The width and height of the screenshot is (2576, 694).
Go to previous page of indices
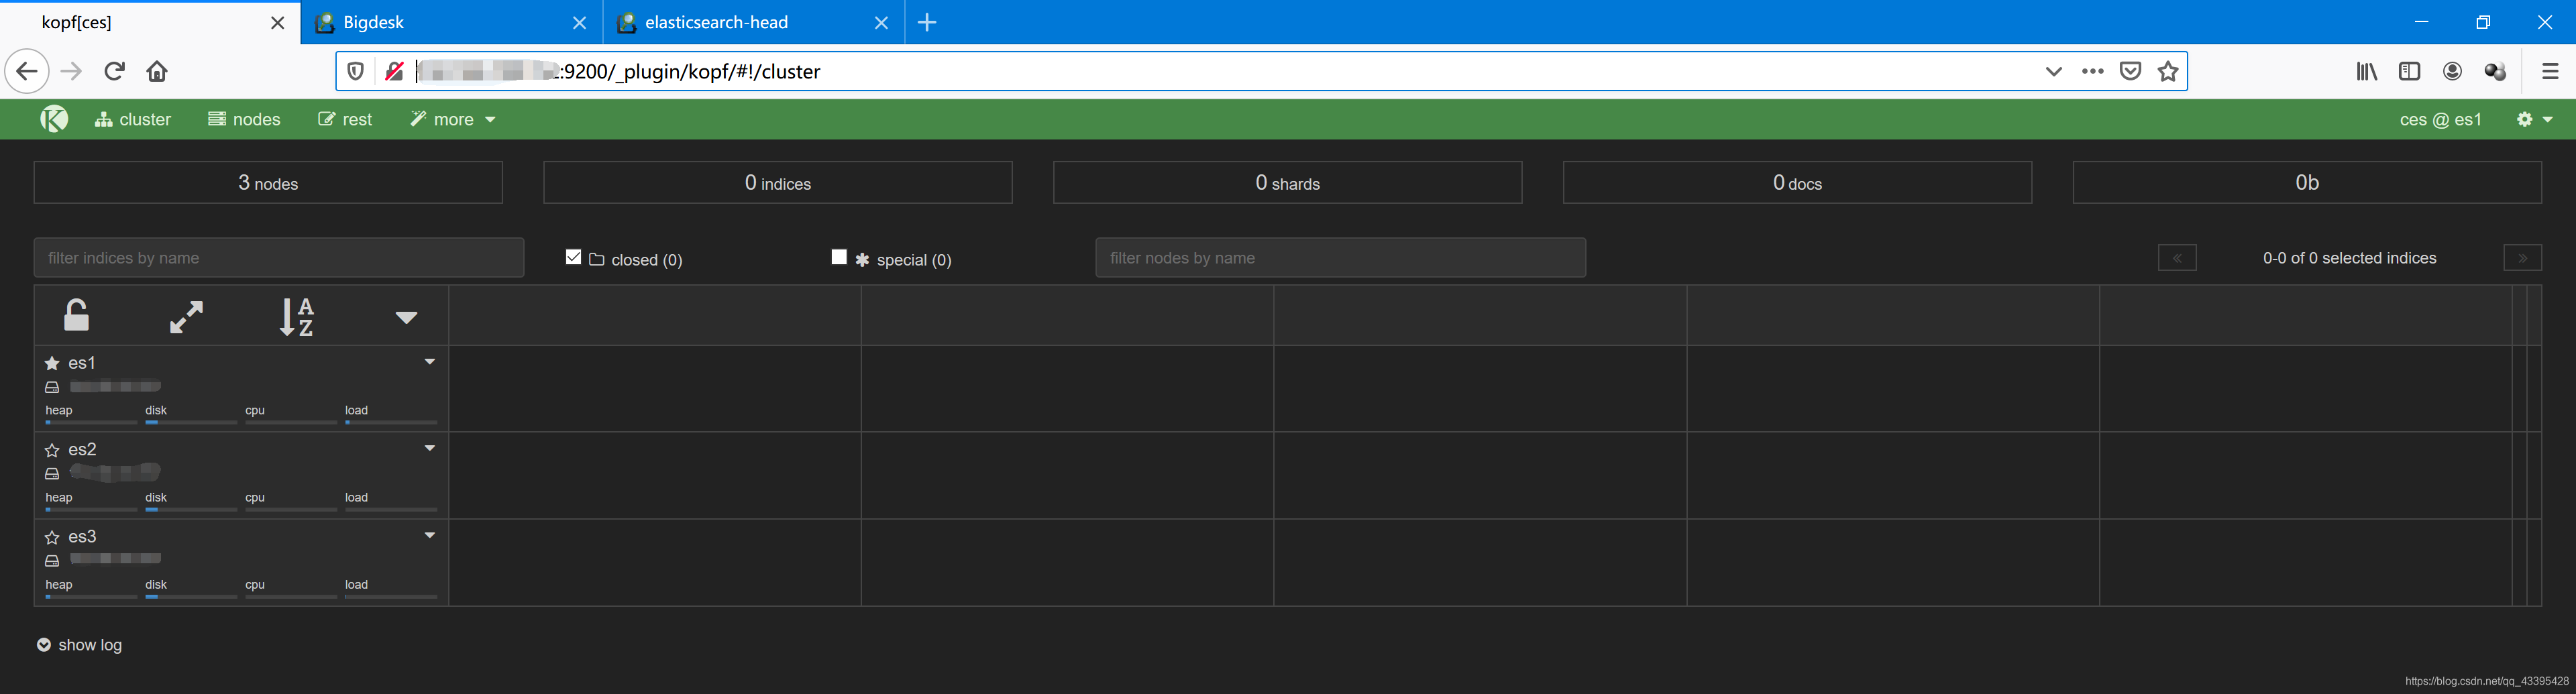2177,258
